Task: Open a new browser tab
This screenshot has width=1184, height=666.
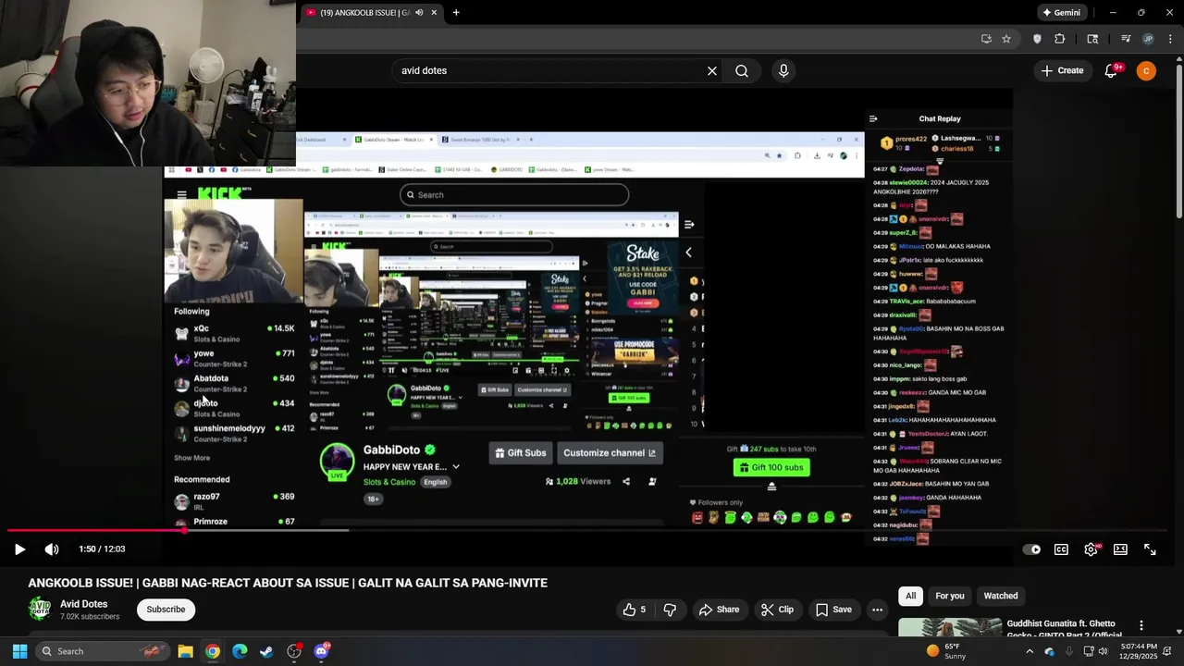Action: point(456,13)
